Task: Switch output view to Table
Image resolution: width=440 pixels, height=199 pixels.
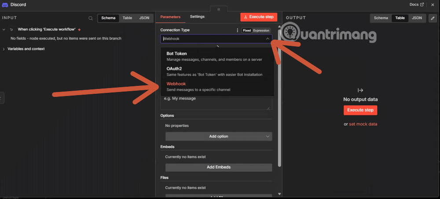Action: pos(400,18)
